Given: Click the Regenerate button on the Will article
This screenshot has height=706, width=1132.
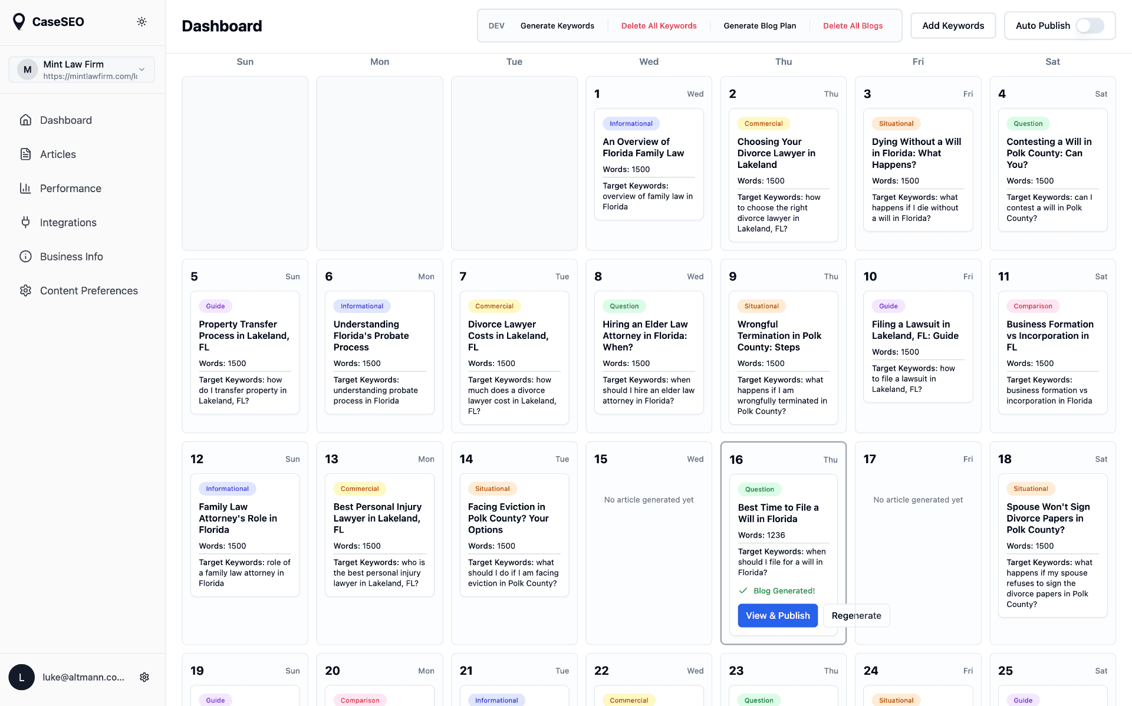Looking at the screenshot, I should [855, 615].
